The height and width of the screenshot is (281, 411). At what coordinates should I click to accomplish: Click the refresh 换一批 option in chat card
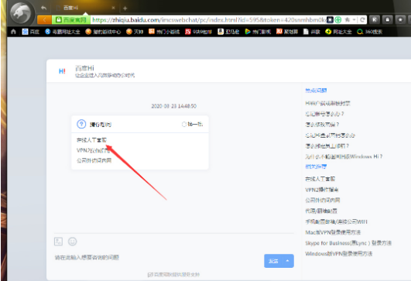tap(193, 124)
